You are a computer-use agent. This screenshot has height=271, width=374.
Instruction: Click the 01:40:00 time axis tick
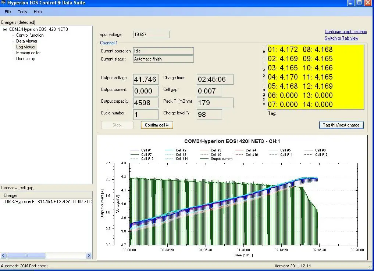pos(243,250)
